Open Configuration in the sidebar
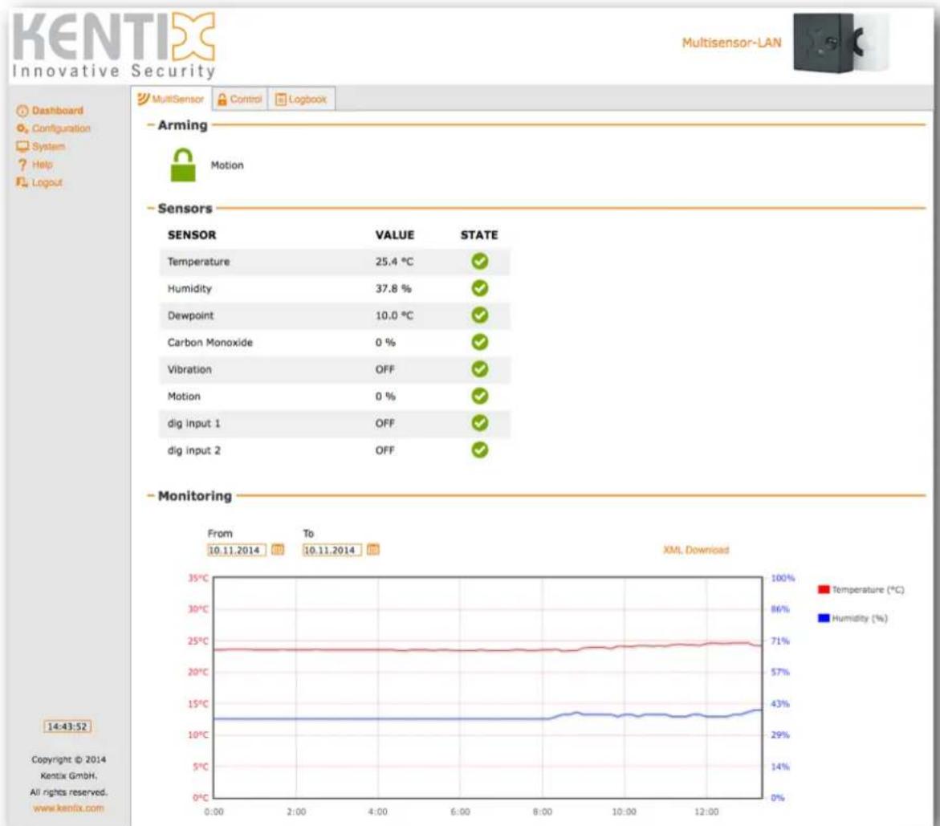The width and height of the screenshot is (940, 826). click(61, 128)
